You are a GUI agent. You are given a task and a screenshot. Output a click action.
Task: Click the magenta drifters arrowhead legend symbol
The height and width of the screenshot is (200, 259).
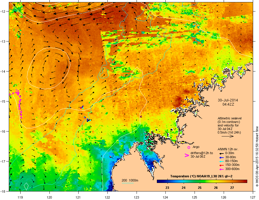click(x=187, y=155)
